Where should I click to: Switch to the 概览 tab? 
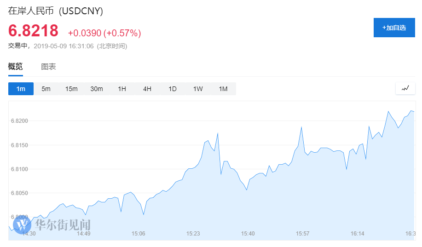[15, 67]
